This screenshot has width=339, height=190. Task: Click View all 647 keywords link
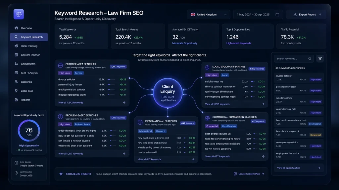click(149, 159)
